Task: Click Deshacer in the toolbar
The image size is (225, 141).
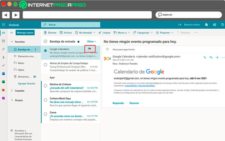Action: pyautogui.click(x=183, y=33)
